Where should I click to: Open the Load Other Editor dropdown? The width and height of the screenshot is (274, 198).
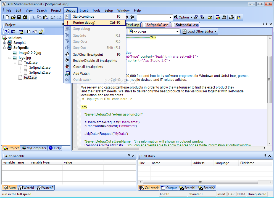pos(216,32)
